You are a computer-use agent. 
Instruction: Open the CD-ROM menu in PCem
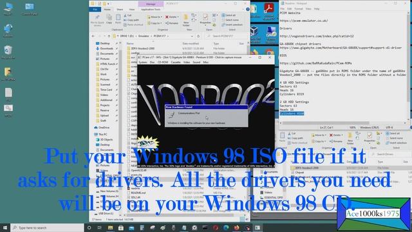pyautogui.click(x=163, y=63)
